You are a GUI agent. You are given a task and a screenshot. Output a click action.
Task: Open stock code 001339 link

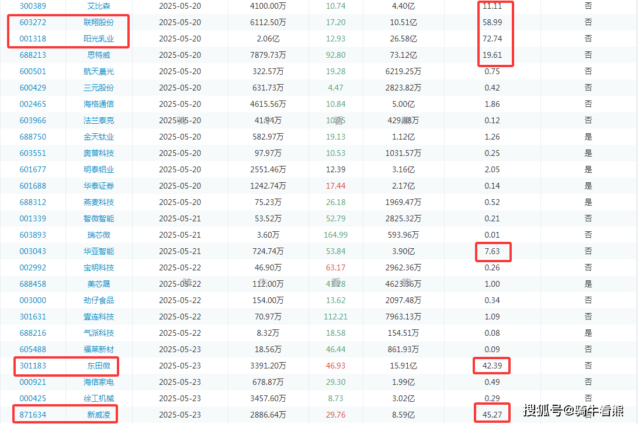pyautogui.click(x=33, y=218)
